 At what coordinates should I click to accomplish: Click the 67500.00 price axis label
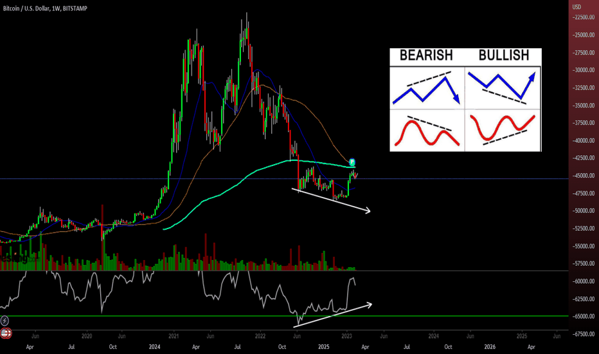tap(584, 334)
